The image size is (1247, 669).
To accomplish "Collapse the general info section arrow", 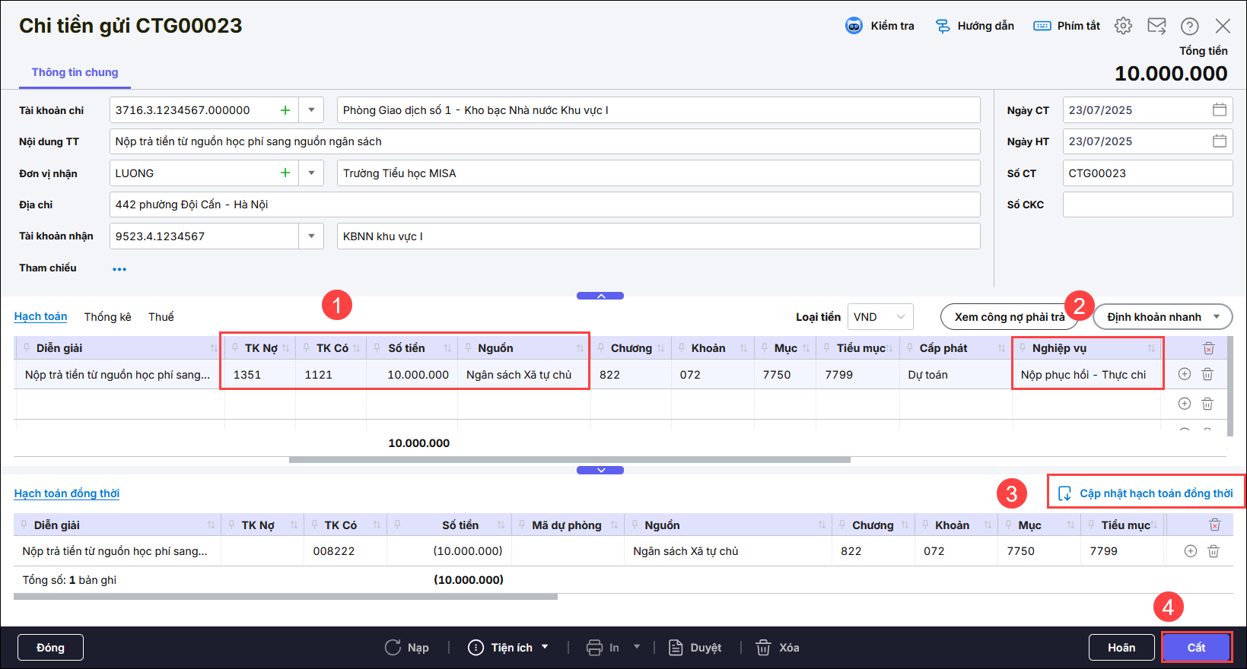I will pos(600,296).
